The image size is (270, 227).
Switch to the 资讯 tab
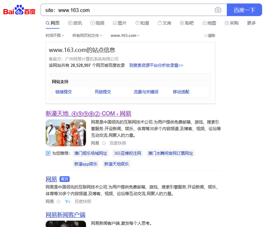pos(75,23)
